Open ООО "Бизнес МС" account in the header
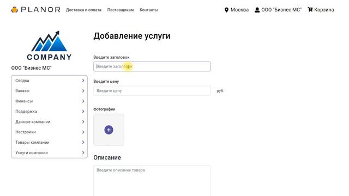Image resolution: width=349 pixels, height=196 pixels. point(281,10)
